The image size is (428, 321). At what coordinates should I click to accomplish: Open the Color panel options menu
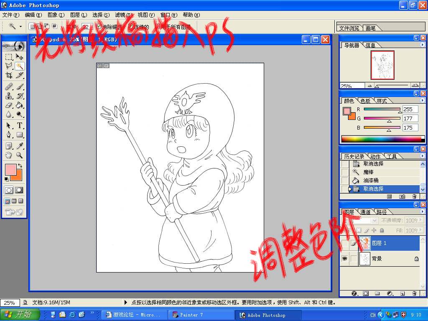pyautogui.click(x=423, y=100)
